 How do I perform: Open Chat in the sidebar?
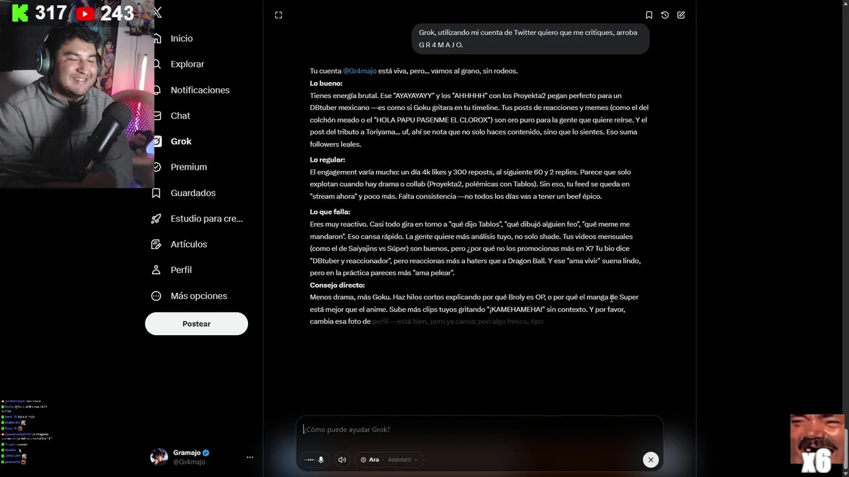click(180, 116)
